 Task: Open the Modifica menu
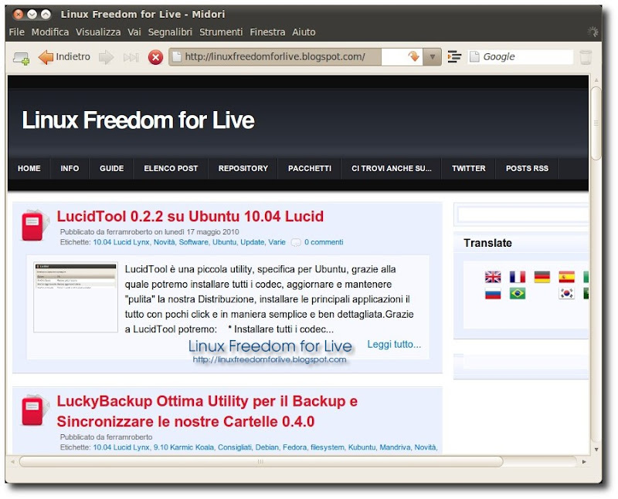tap(50, 32)
